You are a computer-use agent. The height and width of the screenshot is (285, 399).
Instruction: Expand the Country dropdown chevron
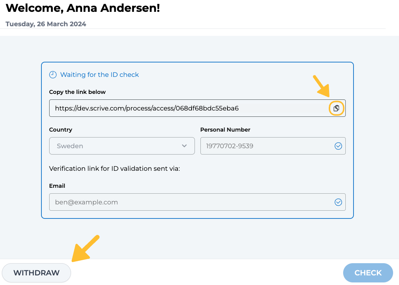coord(185,146)
